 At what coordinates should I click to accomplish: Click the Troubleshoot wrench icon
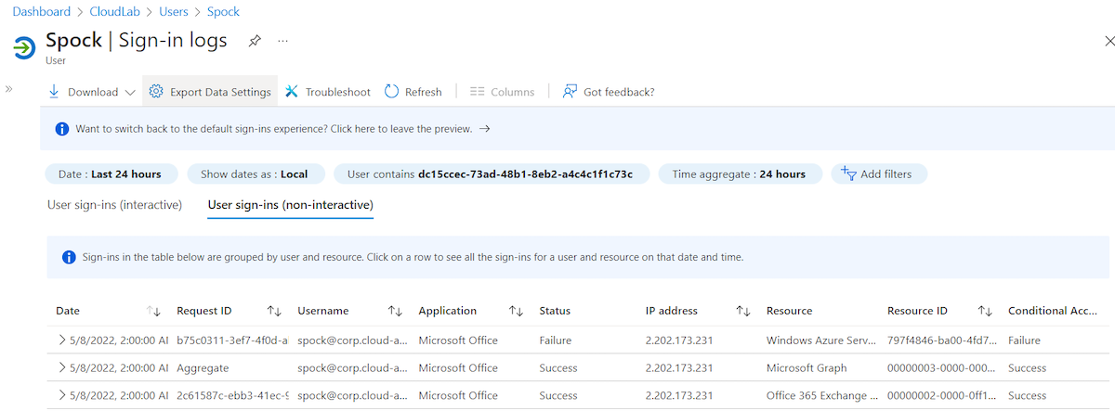pyautogui.click(x=292, y=92)
